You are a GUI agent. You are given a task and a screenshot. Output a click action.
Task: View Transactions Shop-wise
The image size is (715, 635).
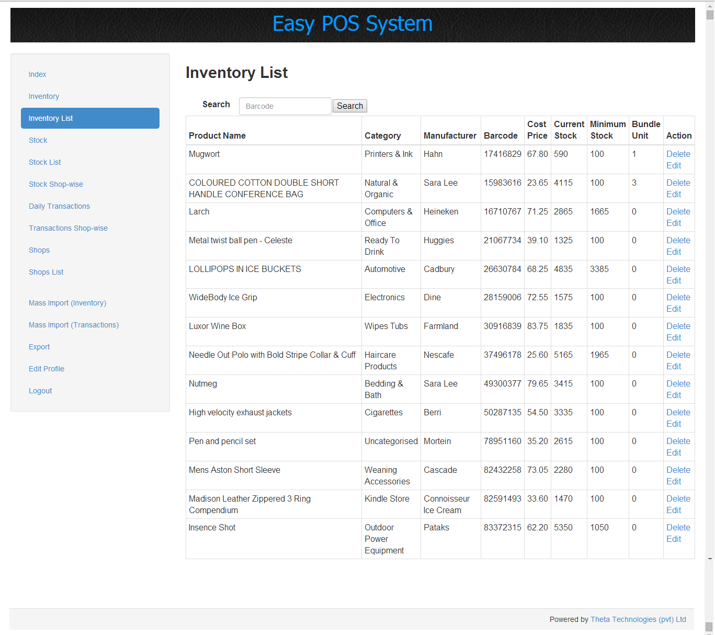click(x=68, y=228)
